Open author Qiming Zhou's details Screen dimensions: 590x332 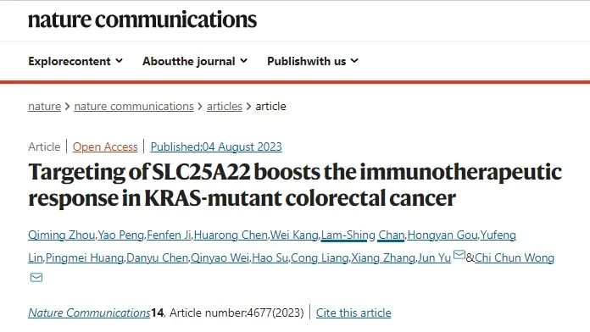click(x=61, y=235)
